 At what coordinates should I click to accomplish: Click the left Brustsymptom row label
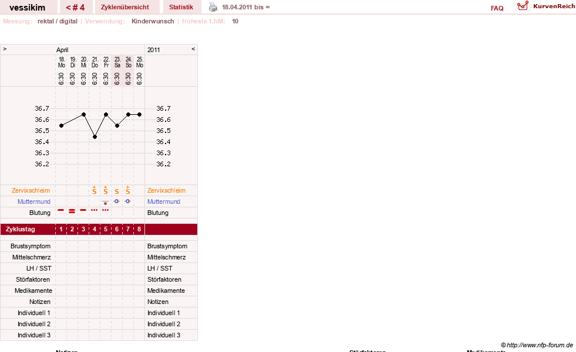(31, 246)
